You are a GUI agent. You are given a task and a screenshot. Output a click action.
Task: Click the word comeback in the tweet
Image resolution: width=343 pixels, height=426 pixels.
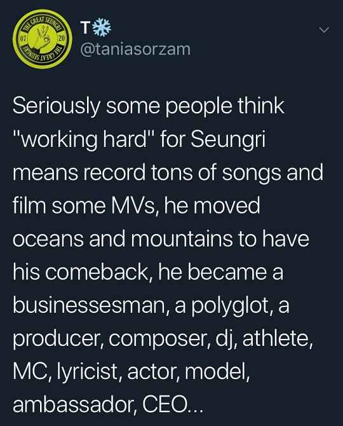97,272
